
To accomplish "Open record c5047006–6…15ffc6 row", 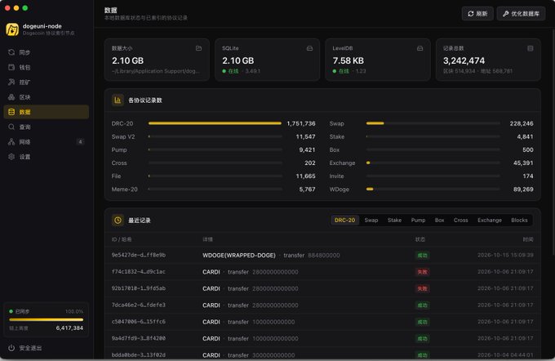I will pyautogui.click(x=322, y=322).
